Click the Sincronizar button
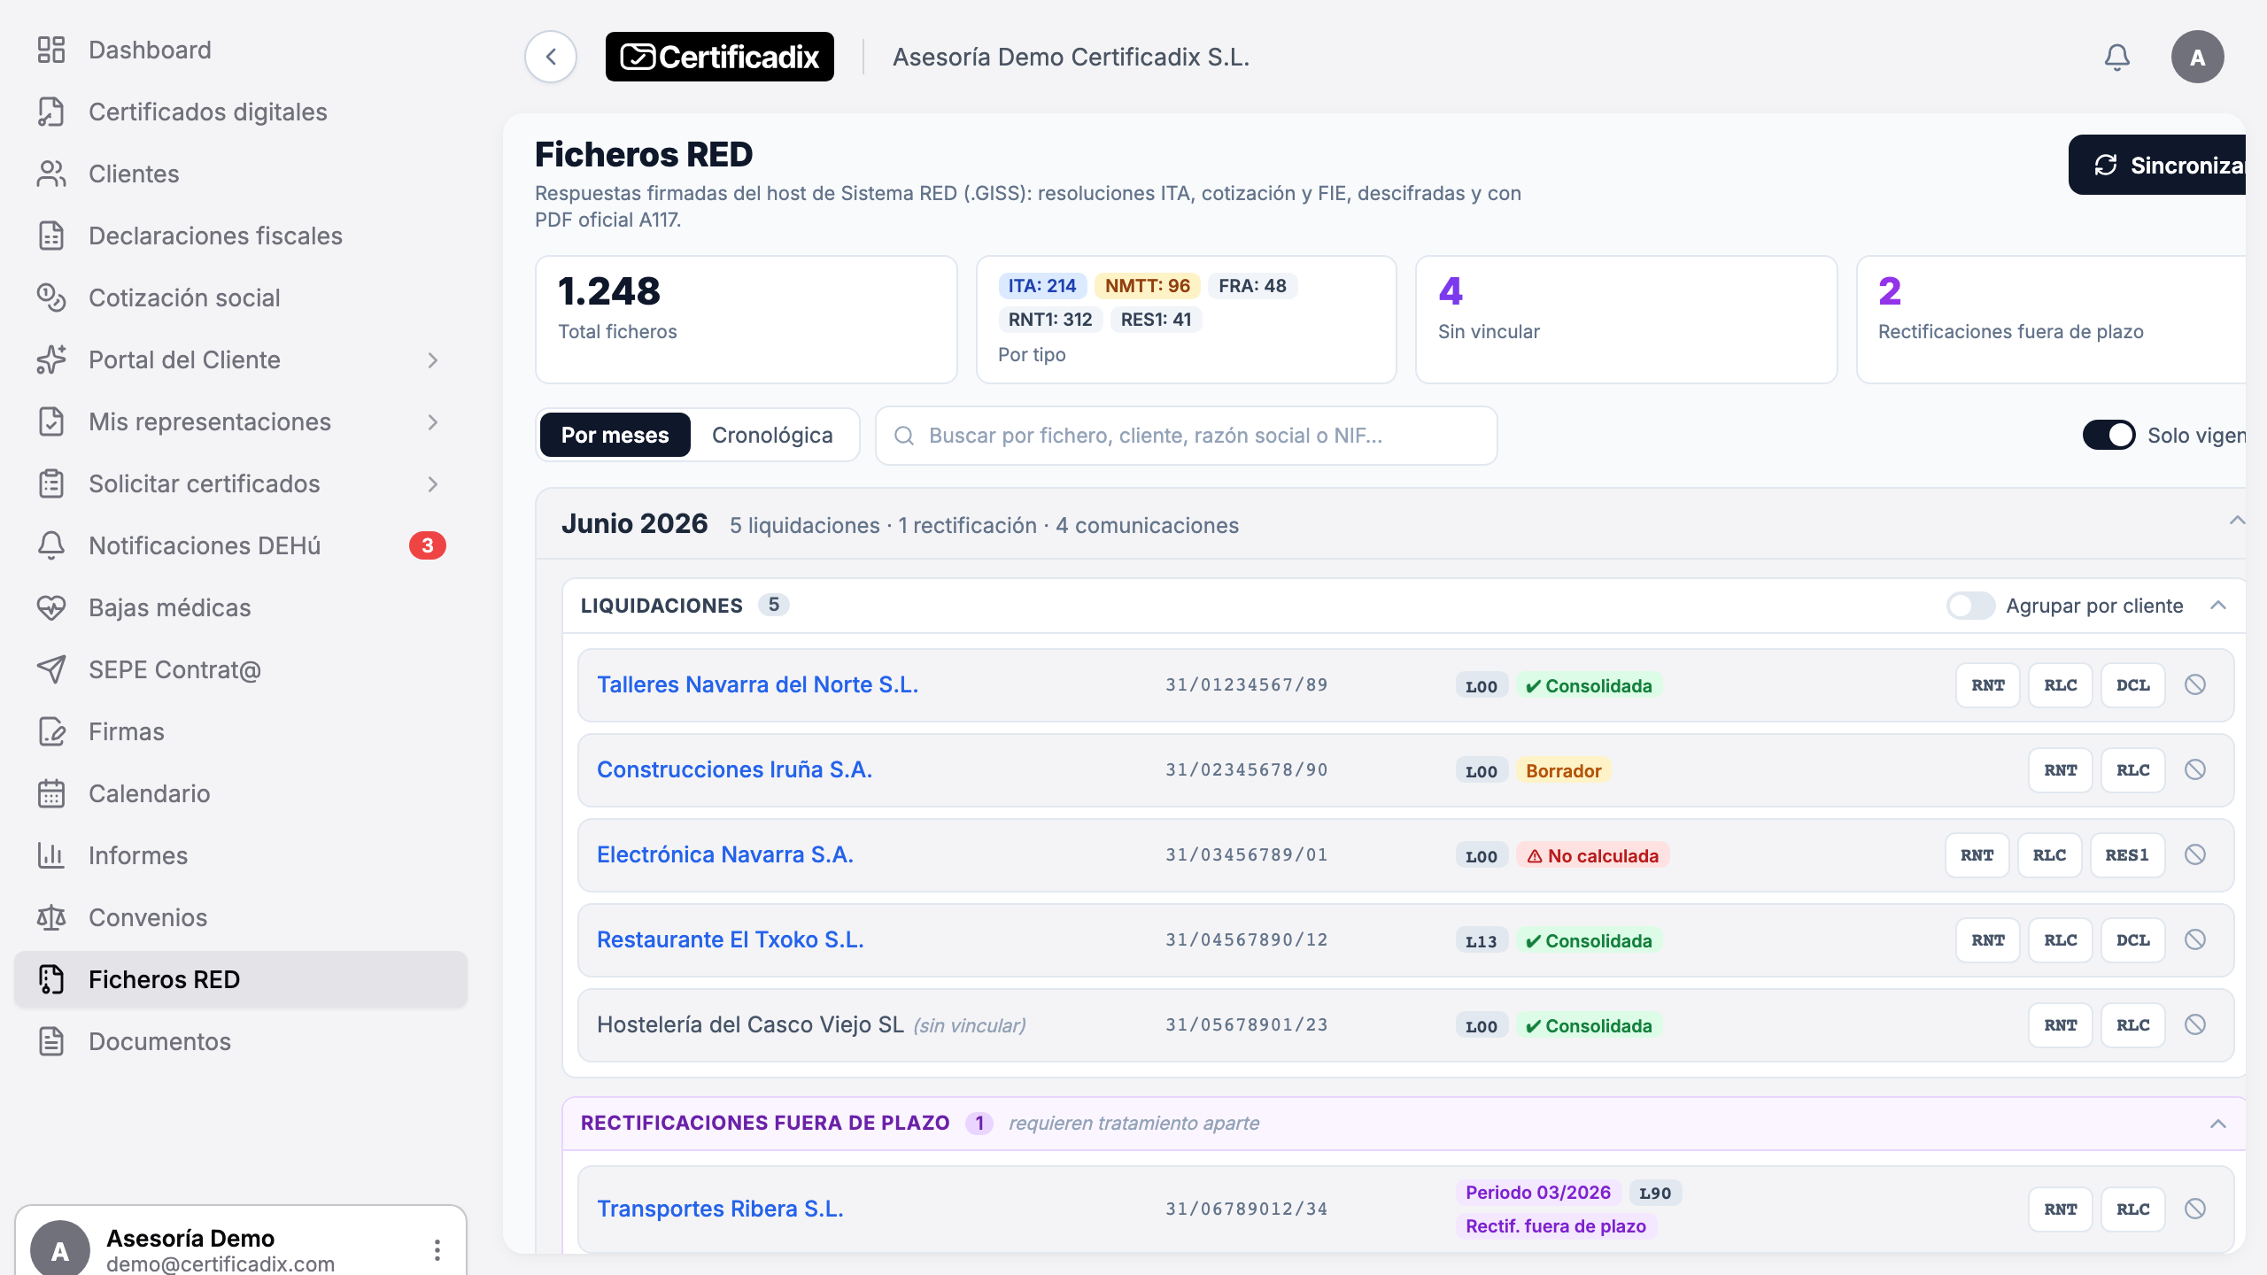The height and width of the screenshot is (1275, 2267). [2158, 165]
